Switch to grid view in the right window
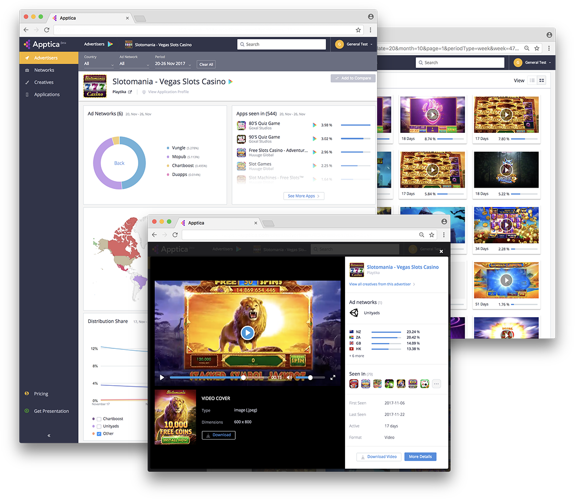 point(541,81)
